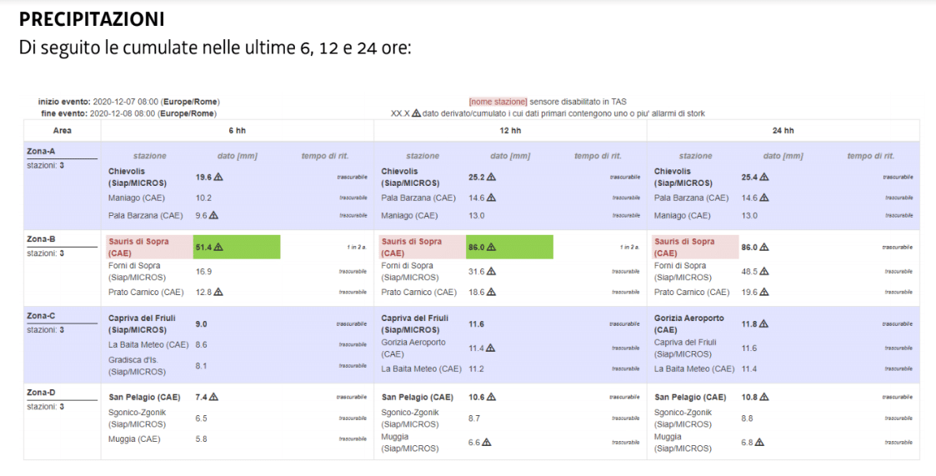Select the 12 hh column header
Screen dimensions: 936x476
(x=510, y=130)
